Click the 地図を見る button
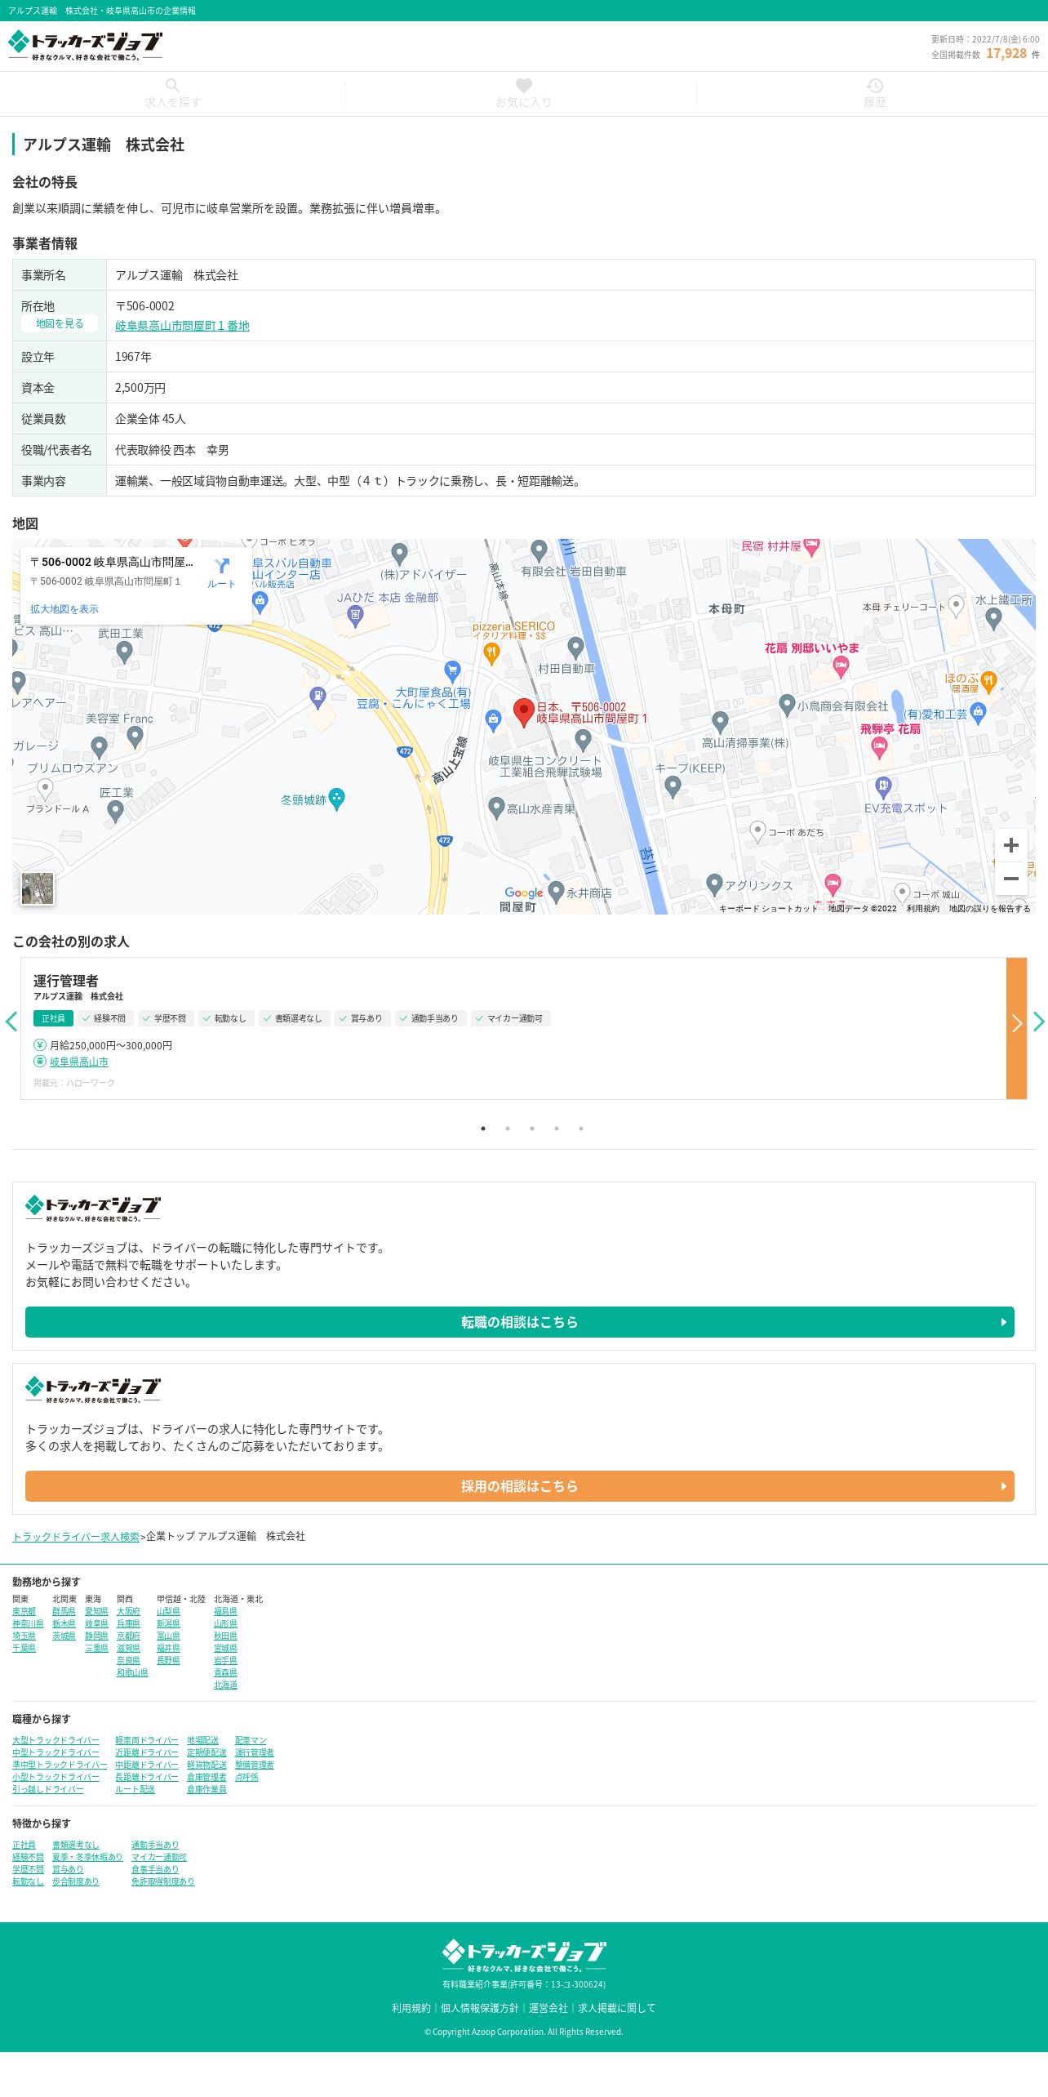This screenshot has width=1048, height=2097. [60, 323]
